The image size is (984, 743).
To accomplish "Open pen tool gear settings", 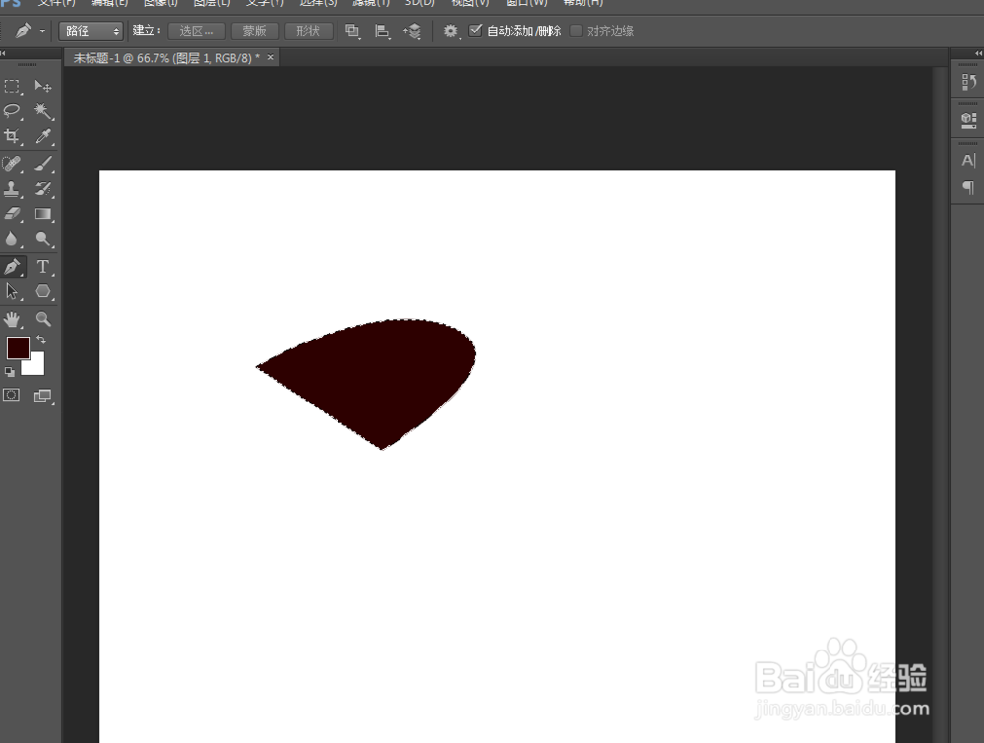I will pos(451,31).
